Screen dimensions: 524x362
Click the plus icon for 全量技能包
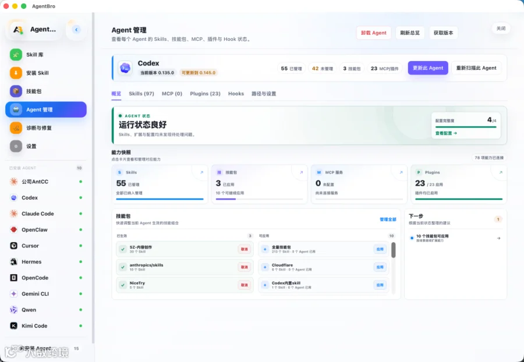pyautogui.click(x=265, y=249)
